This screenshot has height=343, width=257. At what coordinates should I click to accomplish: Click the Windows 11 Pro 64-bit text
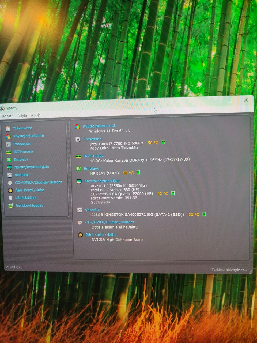(109, 131)
